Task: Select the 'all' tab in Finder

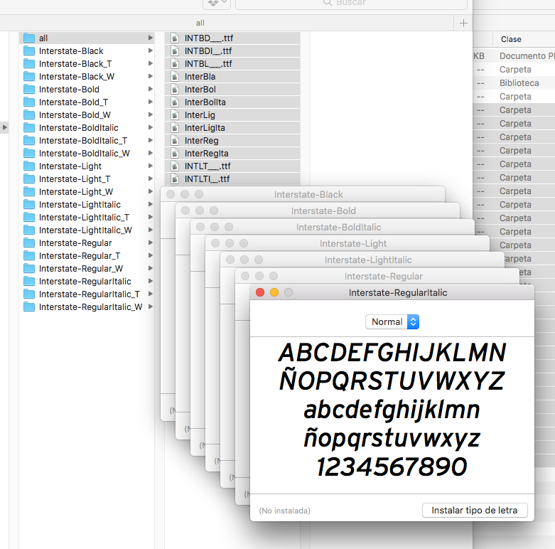Action: (x=200, y=23)
